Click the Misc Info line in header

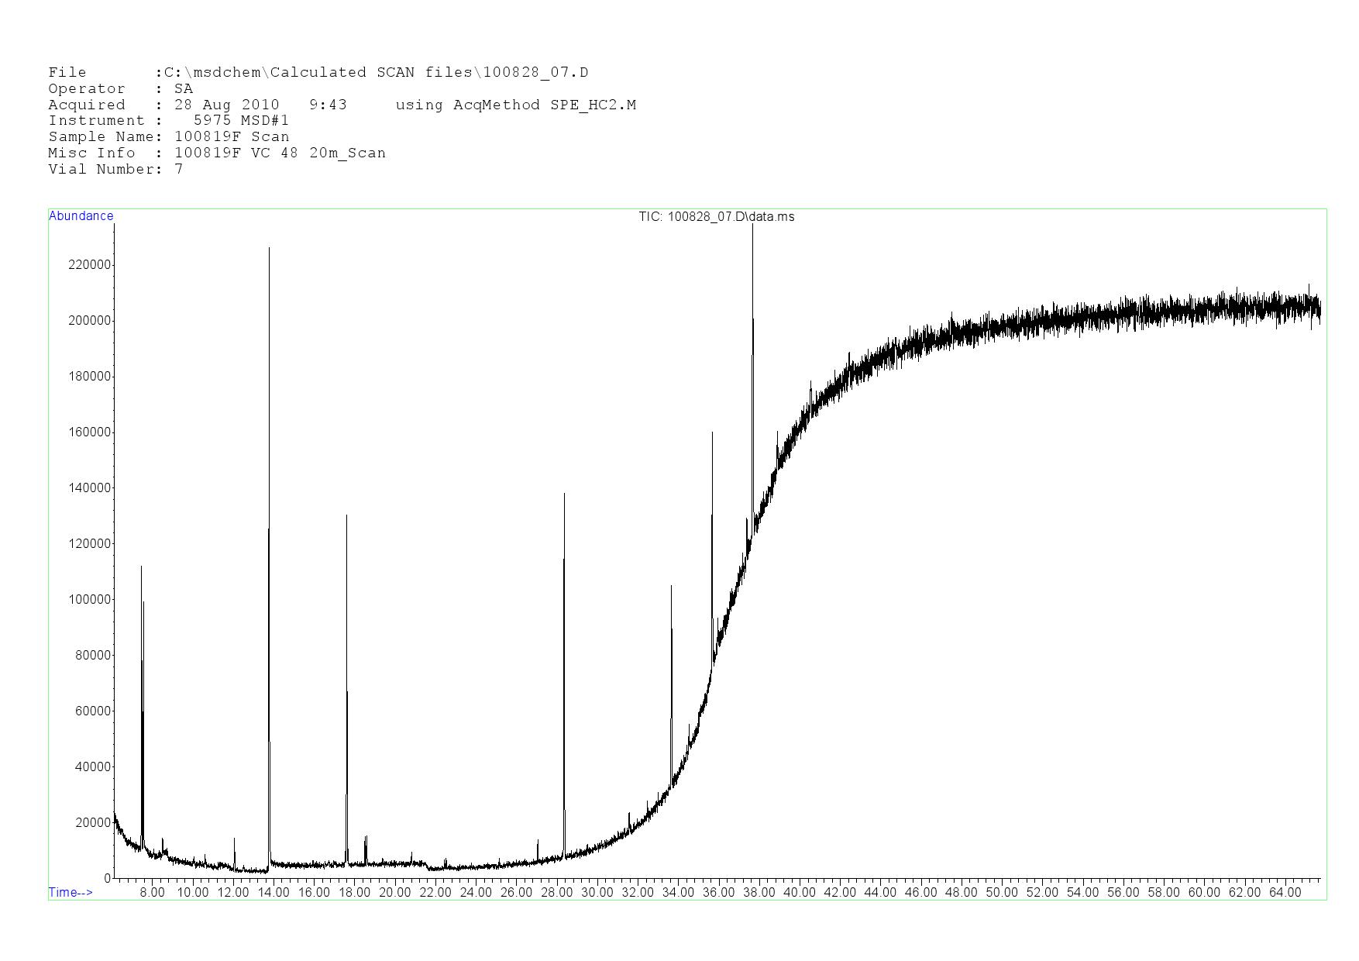[x=216, y=153]
